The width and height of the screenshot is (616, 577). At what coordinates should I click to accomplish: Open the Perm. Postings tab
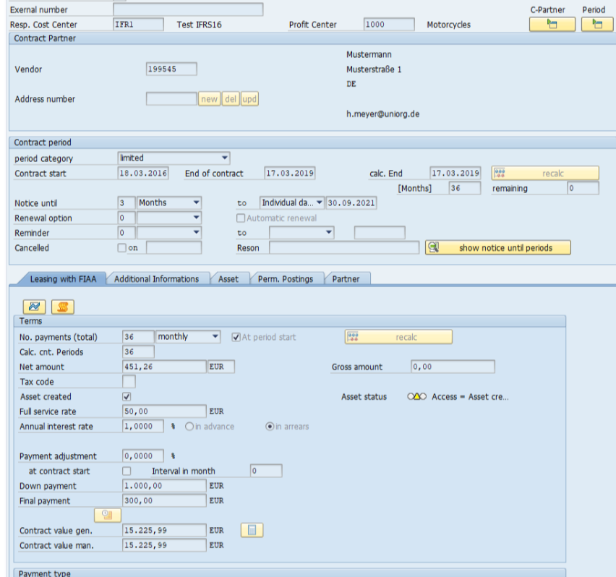[287, 279]
